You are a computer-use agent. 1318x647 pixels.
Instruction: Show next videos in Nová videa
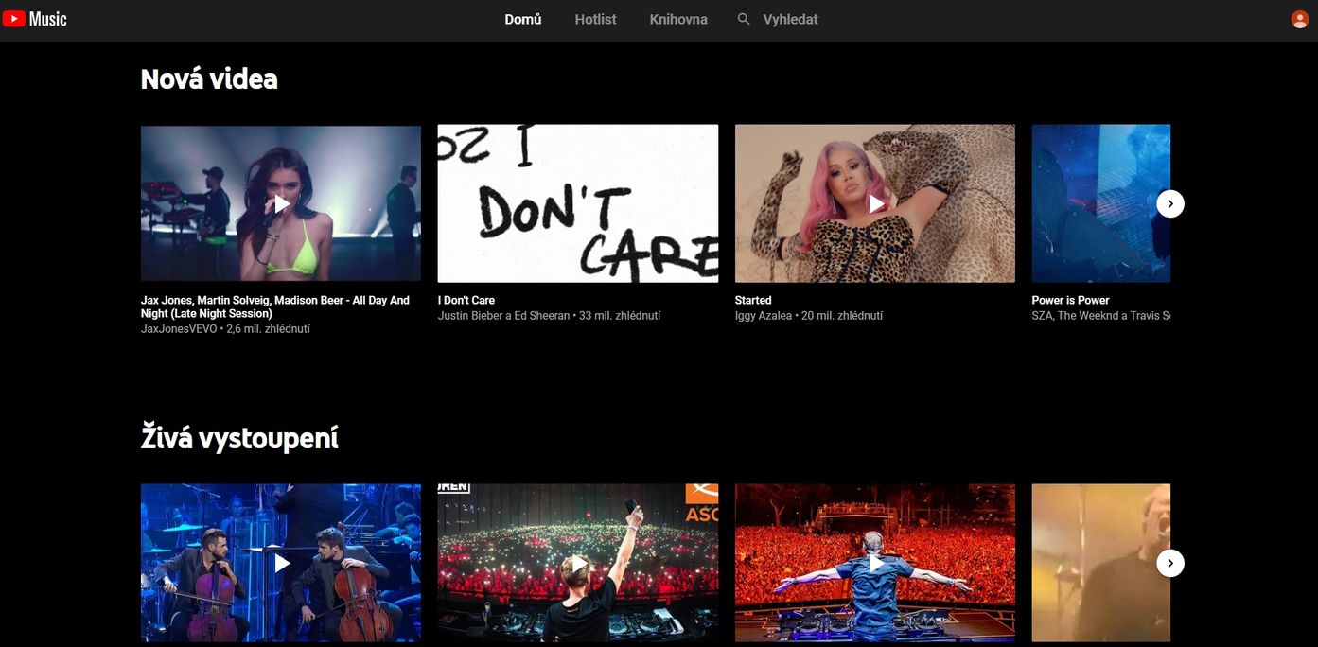coord(1170,203)
